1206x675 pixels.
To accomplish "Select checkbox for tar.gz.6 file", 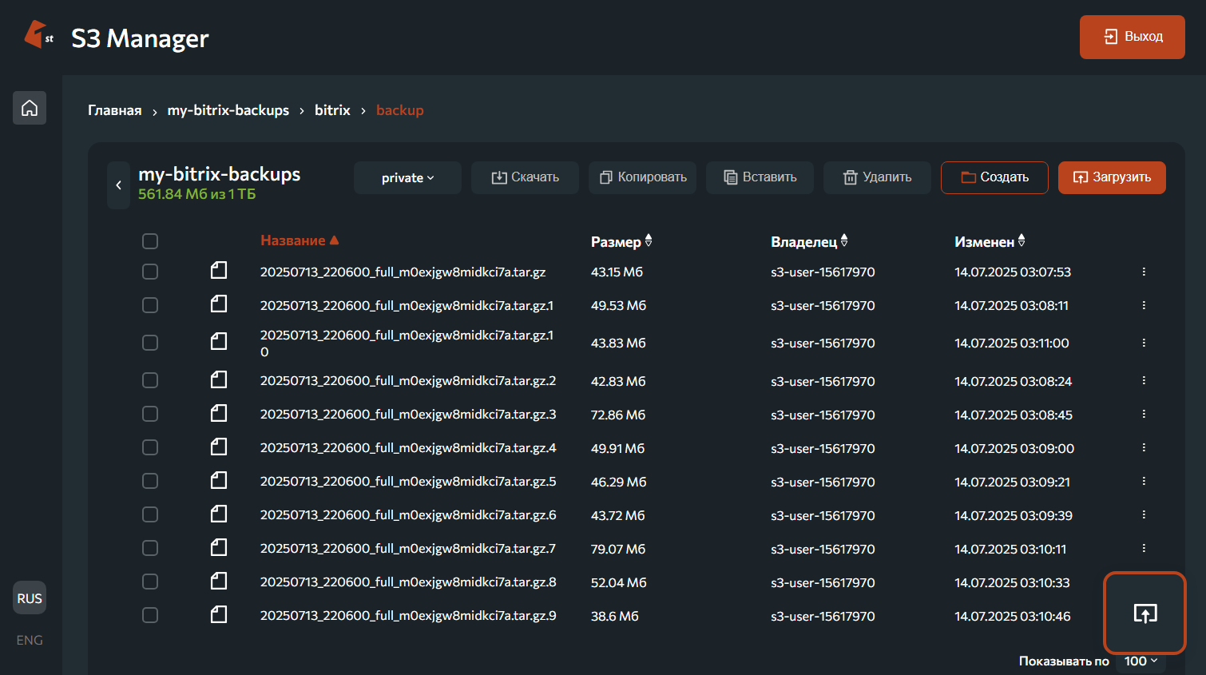I will point(150,514).
